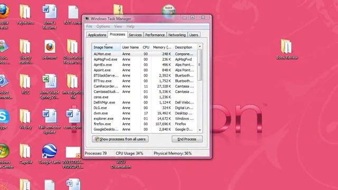Image resolution: width=338 pixels, height=190 pixels.
Task: Click the process list scroll down arrow
Action: 200,130
